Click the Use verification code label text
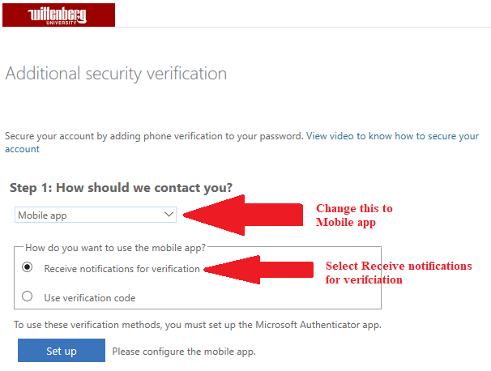Viewport: 491px width, 371px height. click(x=90, y=298)
